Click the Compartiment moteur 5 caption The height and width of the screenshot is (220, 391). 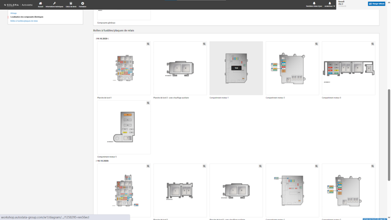107,157
